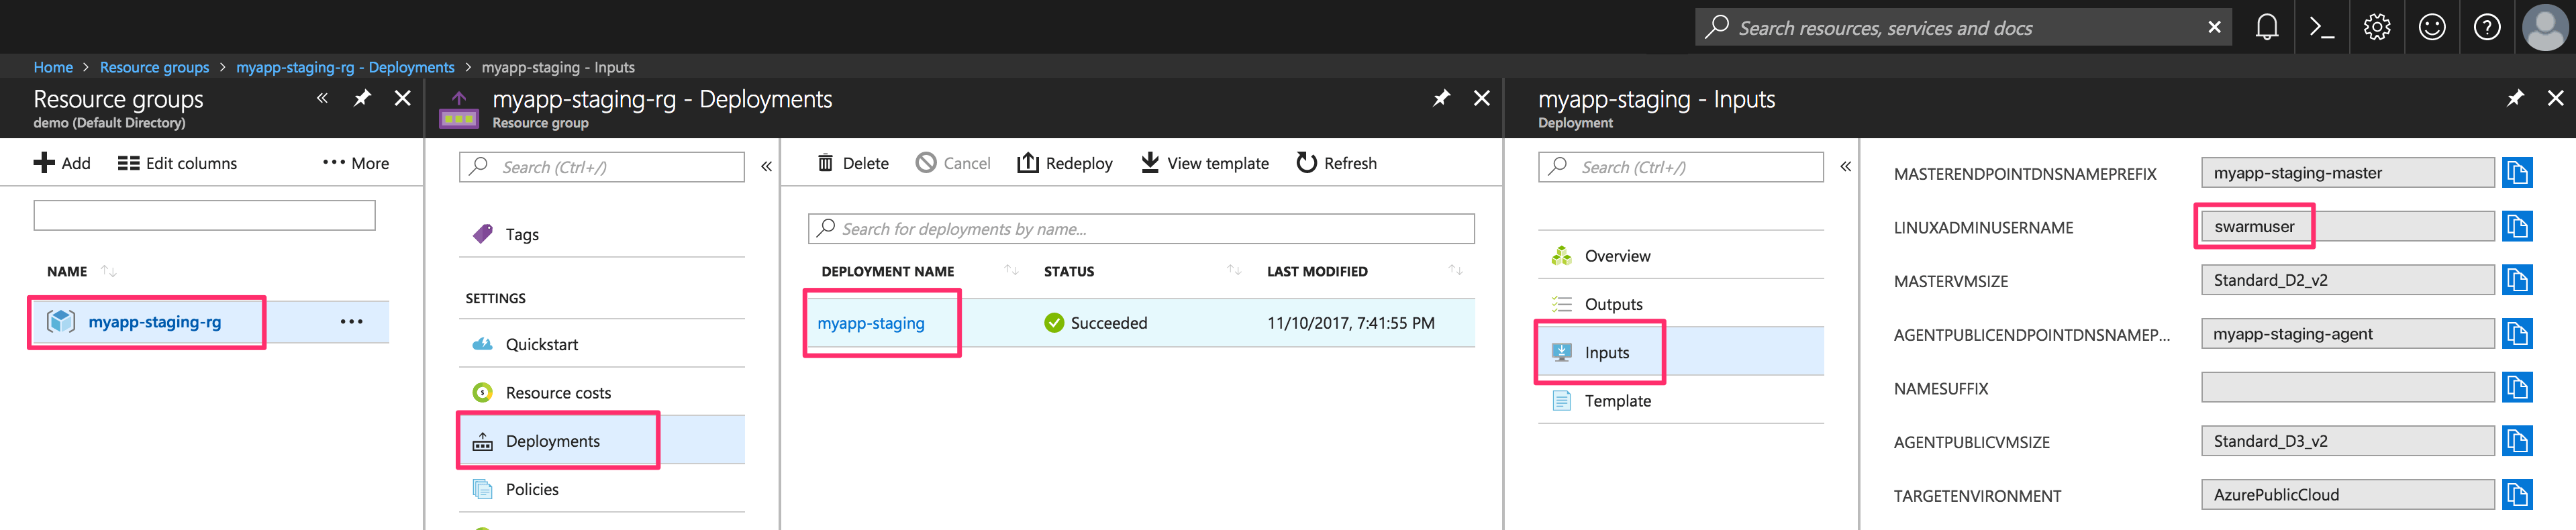This screenshot has height=530, width=2576.
Task: Copy MASTERVMSIZE value
Action: 2517,280
